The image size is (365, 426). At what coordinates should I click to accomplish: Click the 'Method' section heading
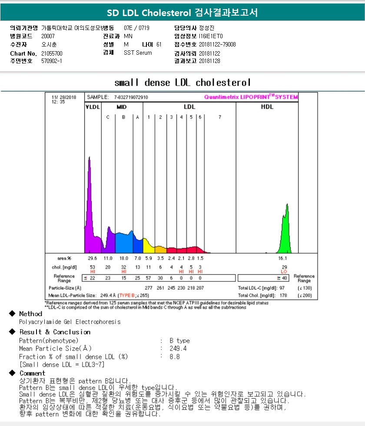(31, 314)
